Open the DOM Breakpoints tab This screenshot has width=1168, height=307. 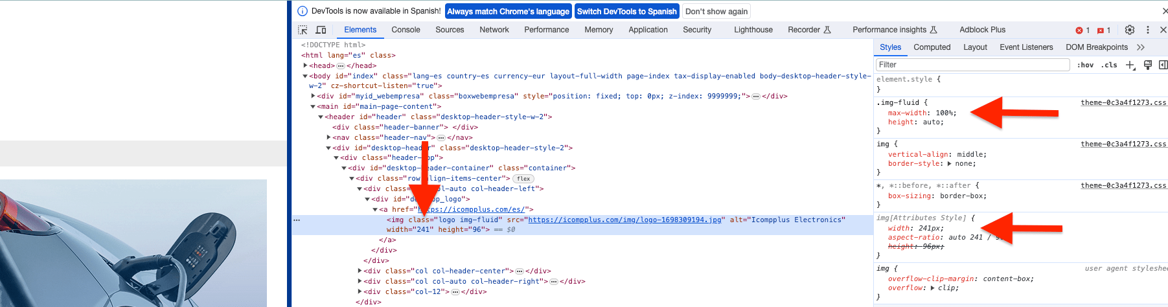pos(1097,47)
